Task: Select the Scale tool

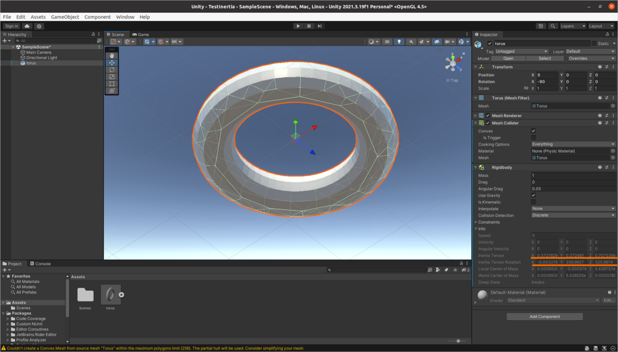Action: (x=112, y=77)
